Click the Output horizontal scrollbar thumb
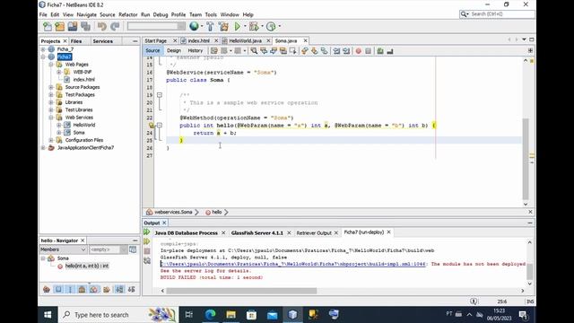The image size is (574, 323). pos(241,291)
